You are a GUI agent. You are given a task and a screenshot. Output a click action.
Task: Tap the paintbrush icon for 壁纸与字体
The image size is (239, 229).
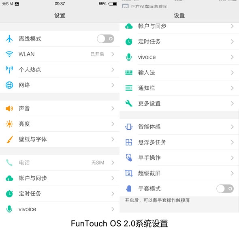(10, 139)
